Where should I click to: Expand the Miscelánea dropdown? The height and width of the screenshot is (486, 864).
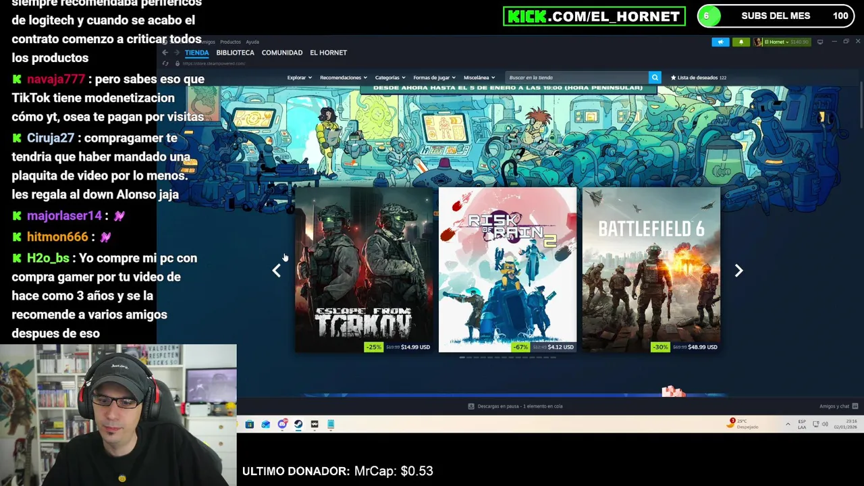click(479, 78)
